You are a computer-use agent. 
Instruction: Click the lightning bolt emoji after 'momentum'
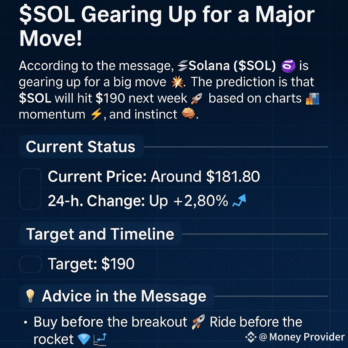click(x=97, y=115)
